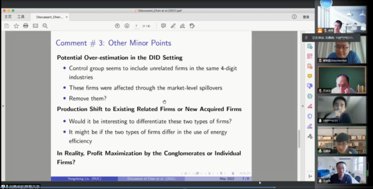373x189 pixels.
Task: Go to next page with down arrow
Action: (127, 26)
